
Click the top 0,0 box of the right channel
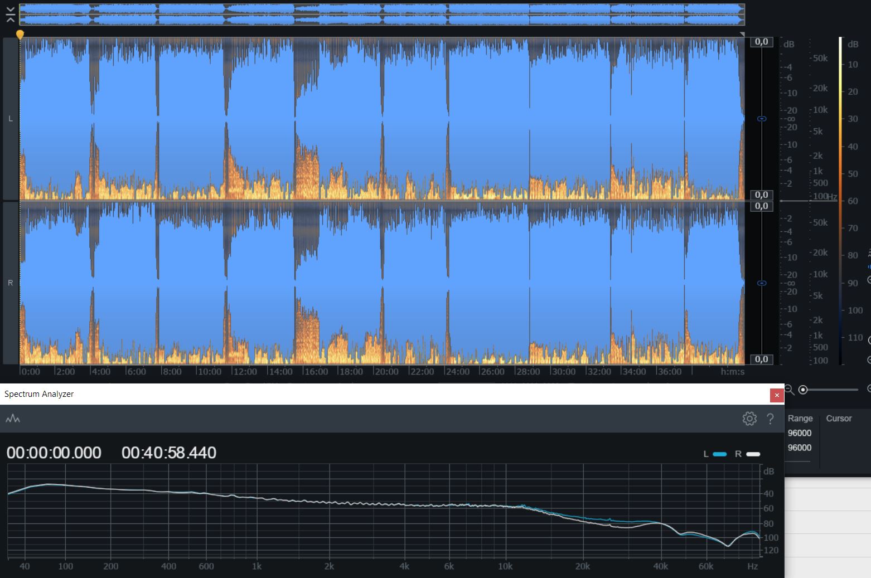pos(762,206)
